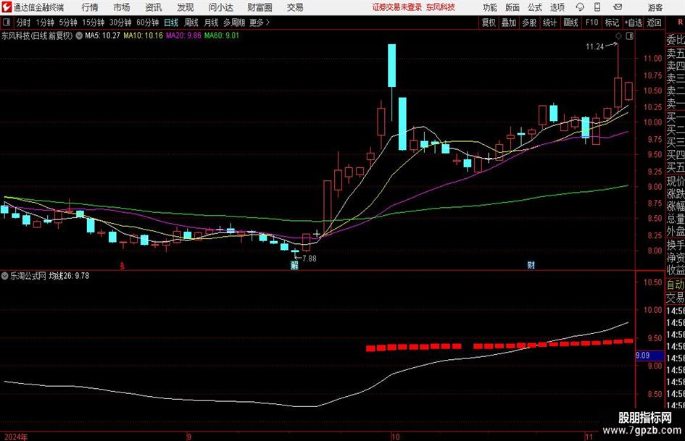Click the 复权 toolbar button
The height and width of the screenshot is (441, 685).
pos(489,22)
